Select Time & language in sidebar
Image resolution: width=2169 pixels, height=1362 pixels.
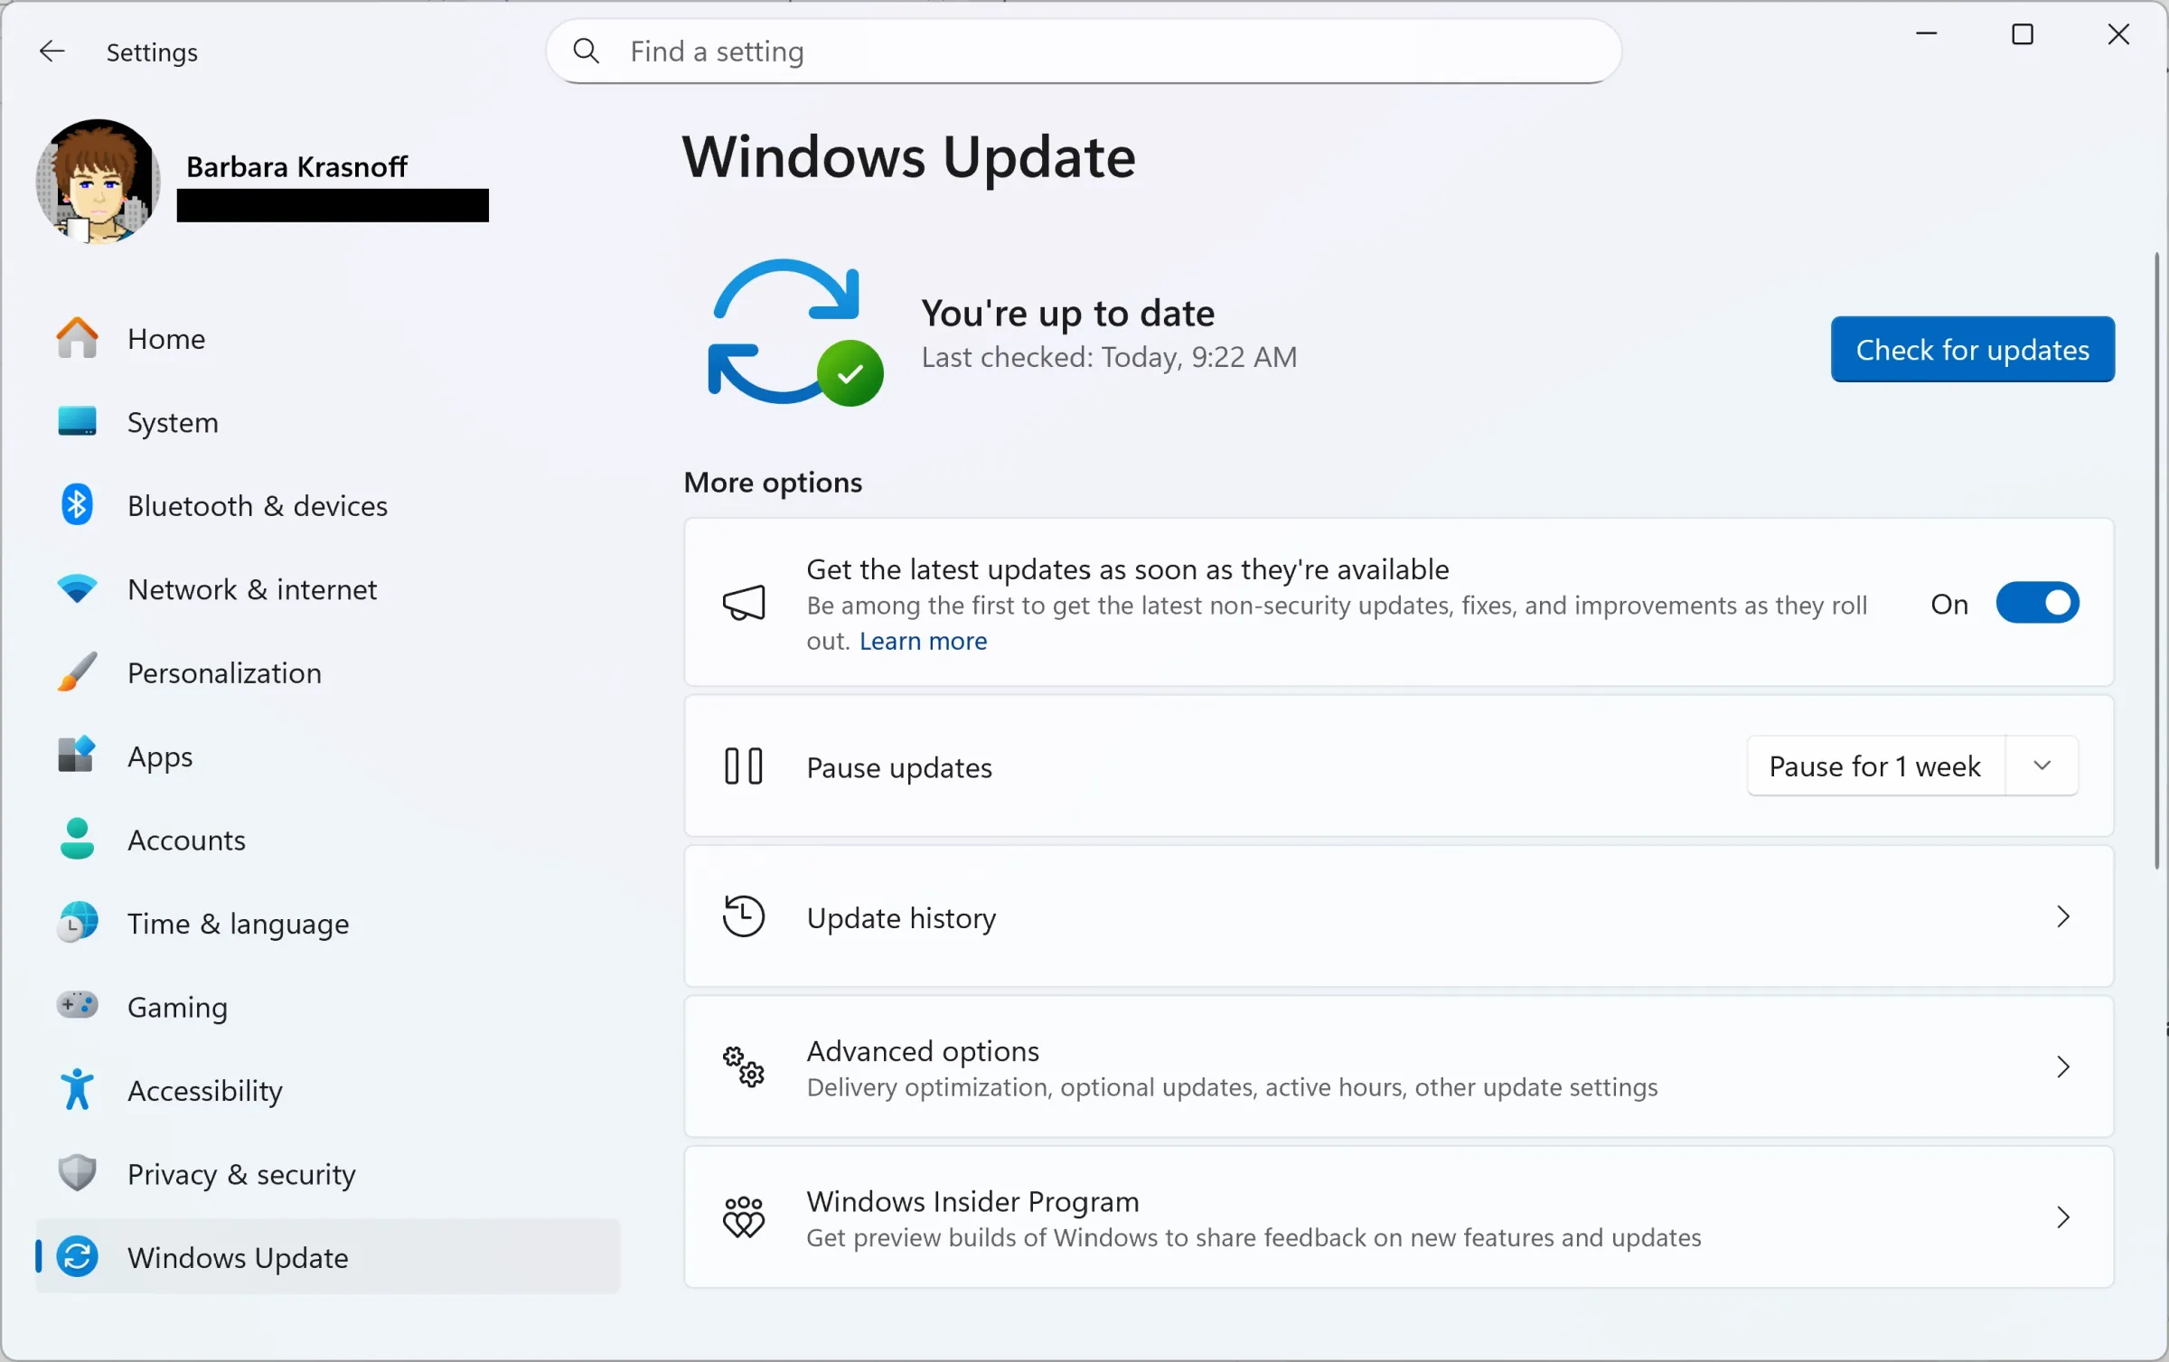pyautogui.click(x=238, y=924)
